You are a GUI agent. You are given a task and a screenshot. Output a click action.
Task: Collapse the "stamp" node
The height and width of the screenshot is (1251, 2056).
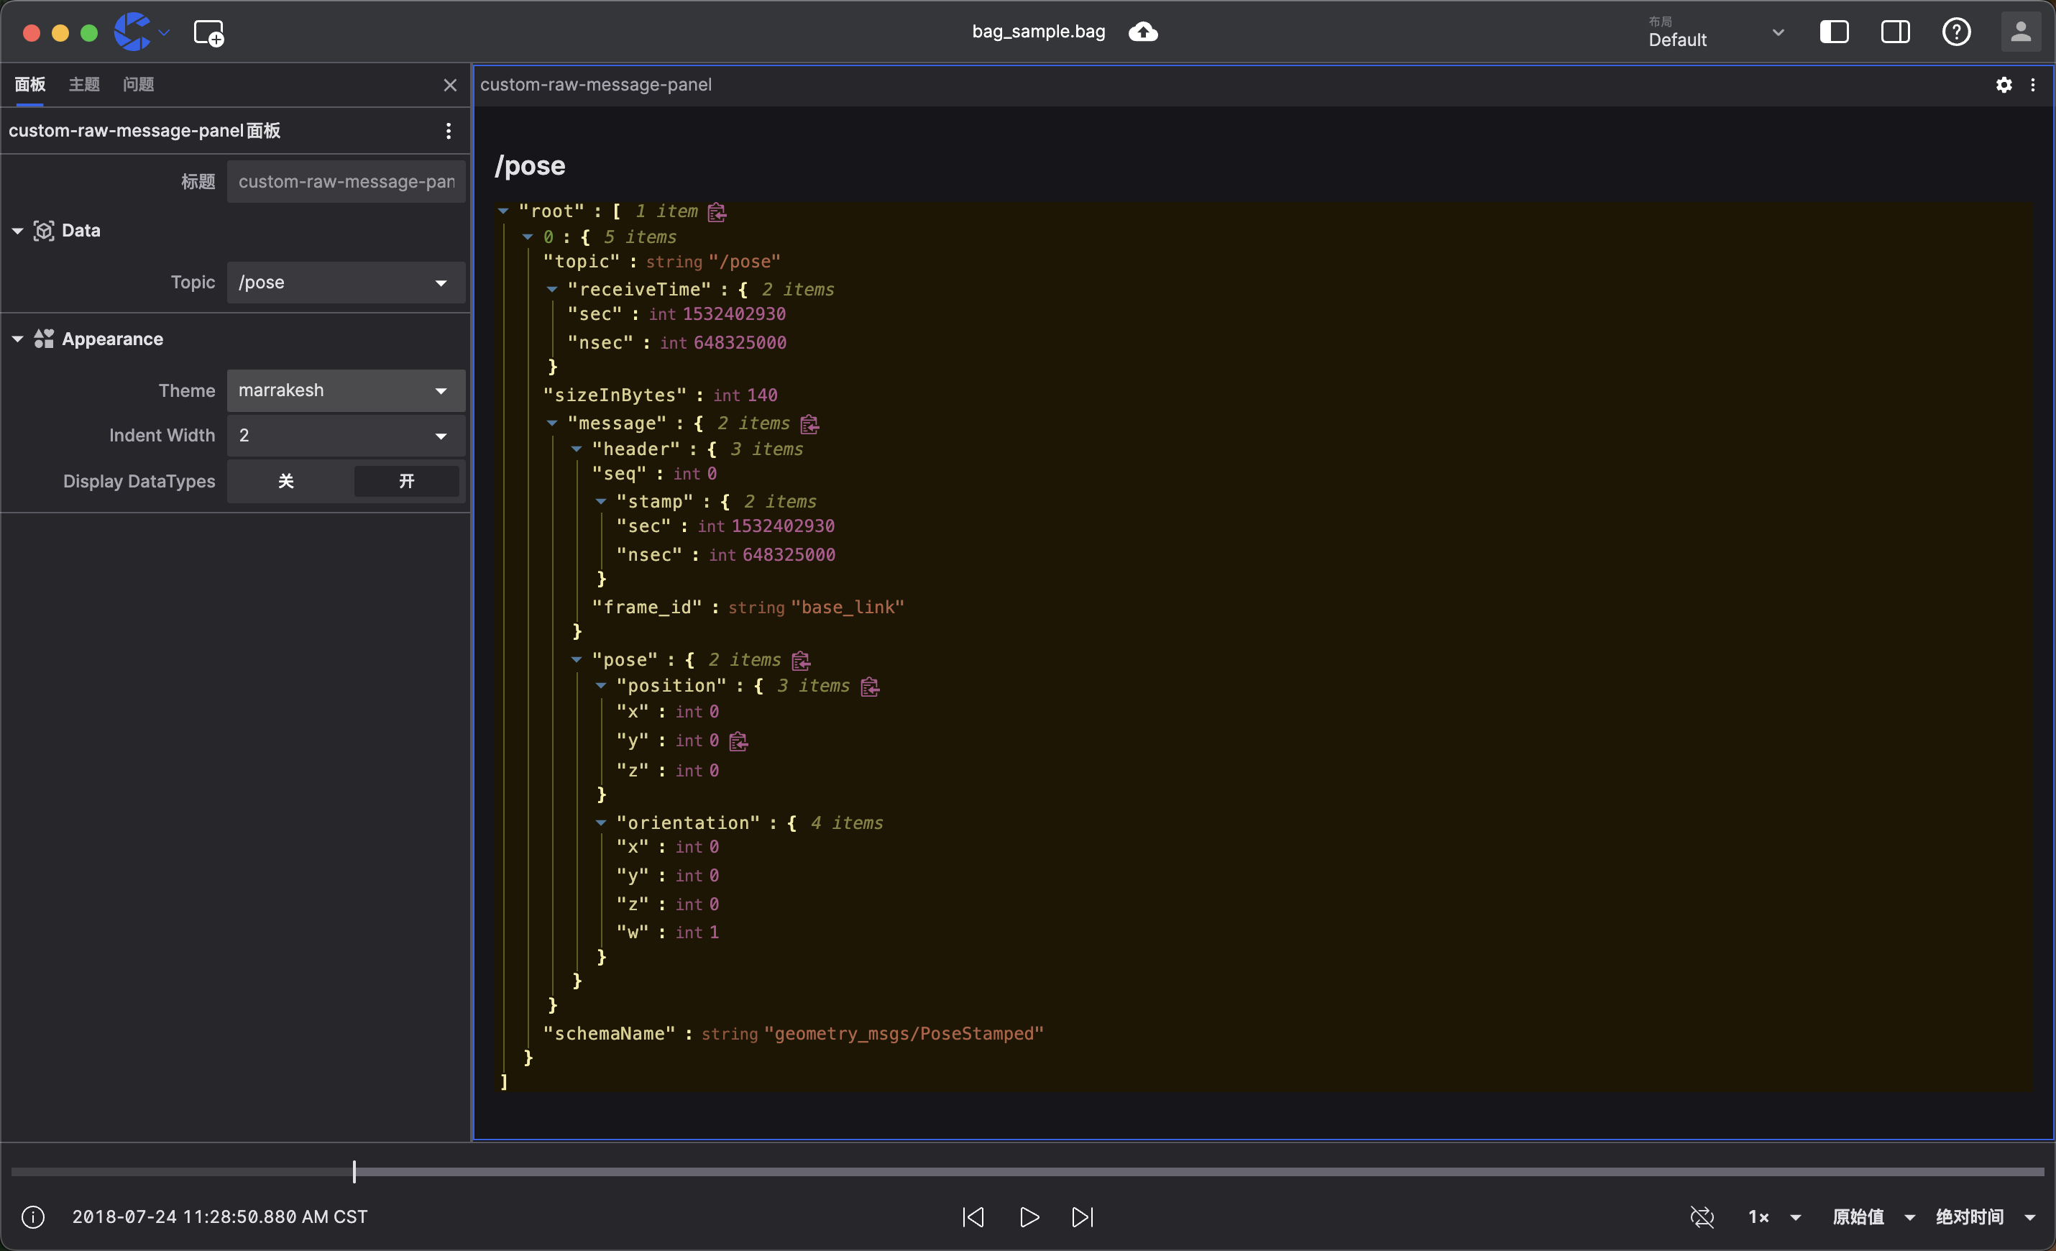(x=601, y=502)
